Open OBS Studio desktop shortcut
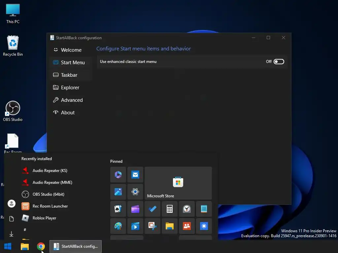 click(x=13, y=111)
